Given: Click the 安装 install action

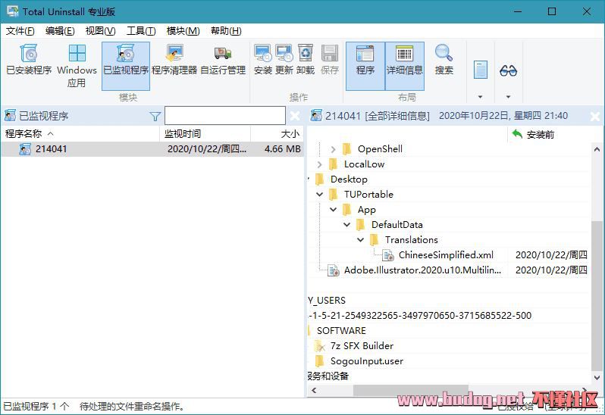Looking at the screenshot, I should [263, 61].
